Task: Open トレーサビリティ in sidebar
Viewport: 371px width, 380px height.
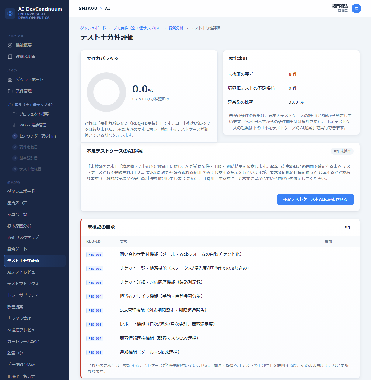Action: [35, 295]
